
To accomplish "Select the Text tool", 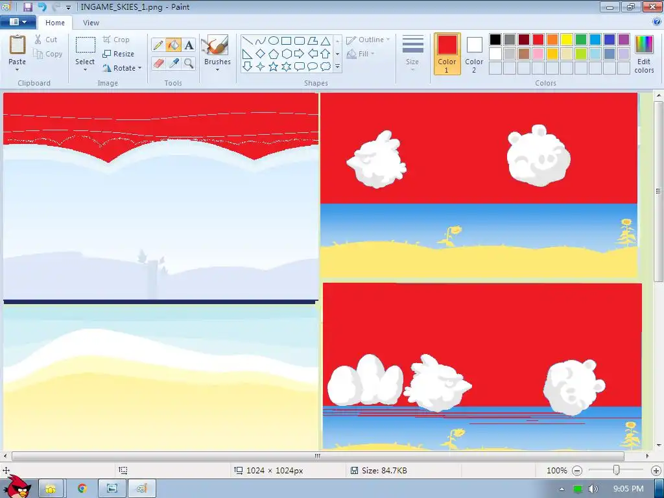I will pyautogui.click(x=189, y=45).
